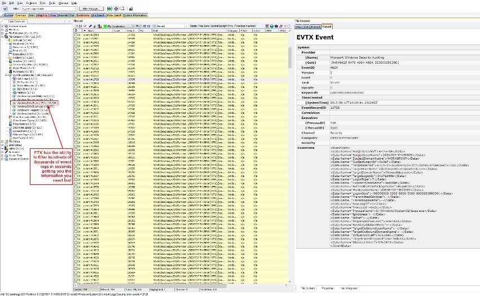Open the File menu
The image size is (480, 296).
[4, 3]
